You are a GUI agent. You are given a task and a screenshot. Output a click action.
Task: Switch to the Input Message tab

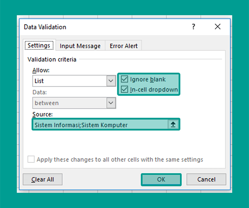pyautogui.click(x=80, y=46)
